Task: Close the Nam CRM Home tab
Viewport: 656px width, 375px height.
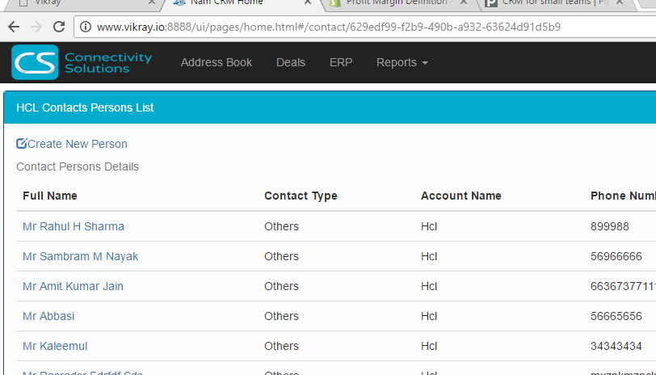Action: pyautogui.click(x=307, y=2)
